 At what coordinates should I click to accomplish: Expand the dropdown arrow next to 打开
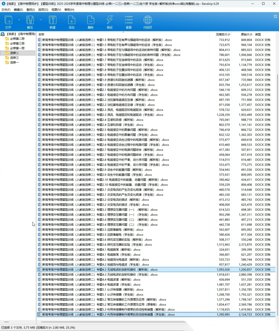(x=19, y=20)
